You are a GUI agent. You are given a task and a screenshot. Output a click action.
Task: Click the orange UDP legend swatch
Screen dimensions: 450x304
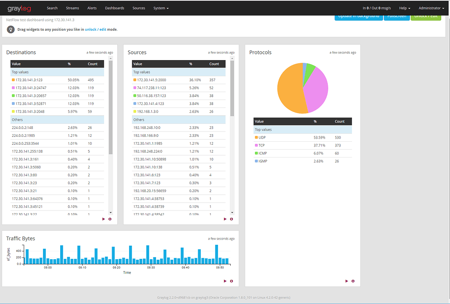(256, 138)
